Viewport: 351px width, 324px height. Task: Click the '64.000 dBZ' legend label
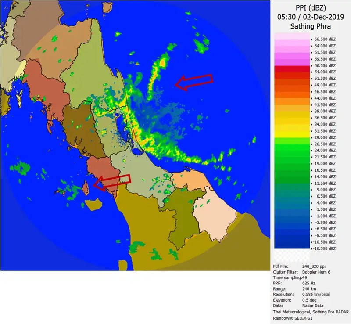coord(325,46)
